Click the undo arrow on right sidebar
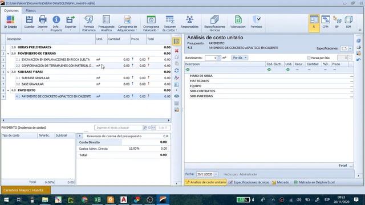The image size is (365, 205). [359, 60]
